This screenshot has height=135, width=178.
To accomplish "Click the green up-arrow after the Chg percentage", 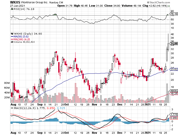I will click(169, 6).
